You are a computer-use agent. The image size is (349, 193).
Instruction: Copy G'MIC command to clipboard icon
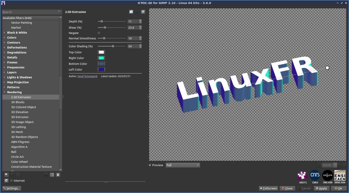coord(131,12)
